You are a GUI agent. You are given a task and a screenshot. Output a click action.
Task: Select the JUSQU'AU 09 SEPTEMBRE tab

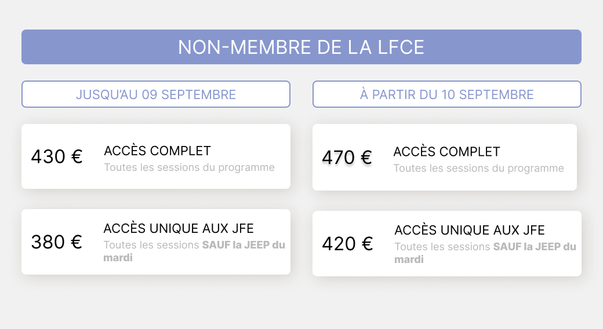coord(155,94)
